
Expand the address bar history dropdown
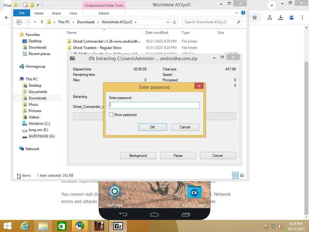(168, 22)
